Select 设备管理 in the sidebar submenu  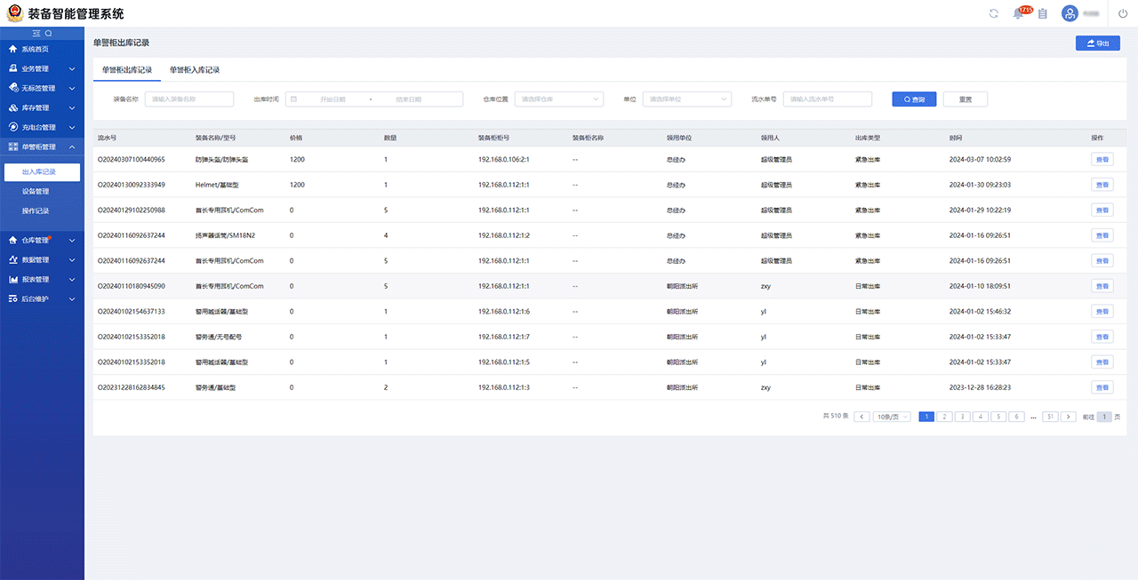click(36, 191)
